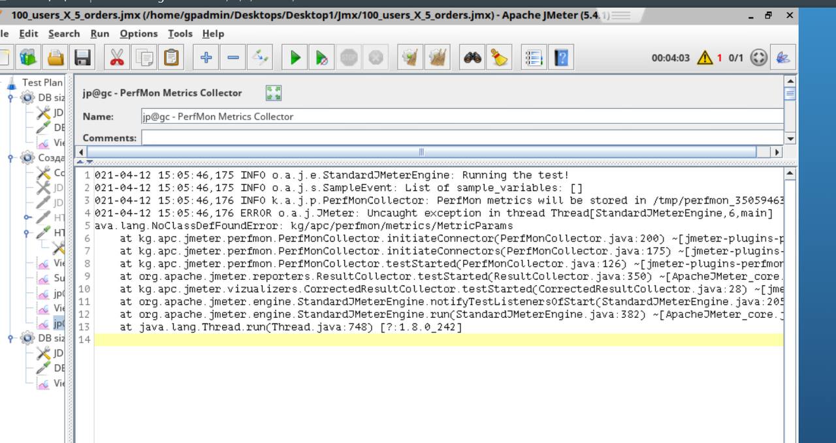Screen dimensions: 836x443
Task: Collapse the Созда thread group node
Action: [x=10, y=158]
